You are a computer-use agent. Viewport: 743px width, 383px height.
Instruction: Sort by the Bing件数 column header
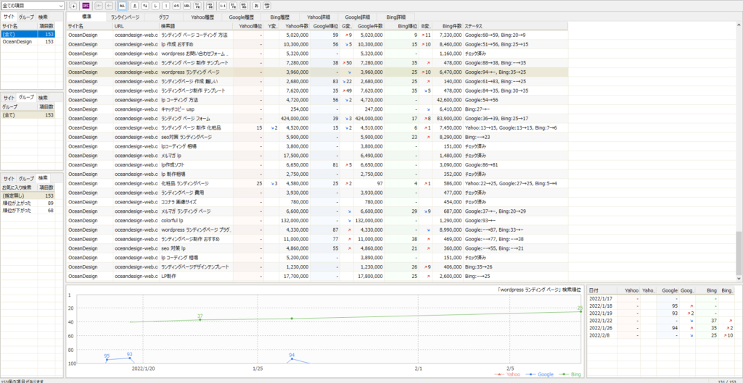click(x=448, y=26)
